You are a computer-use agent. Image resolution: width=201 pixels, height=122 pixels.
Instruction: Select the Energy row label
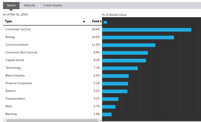point(10,37)
